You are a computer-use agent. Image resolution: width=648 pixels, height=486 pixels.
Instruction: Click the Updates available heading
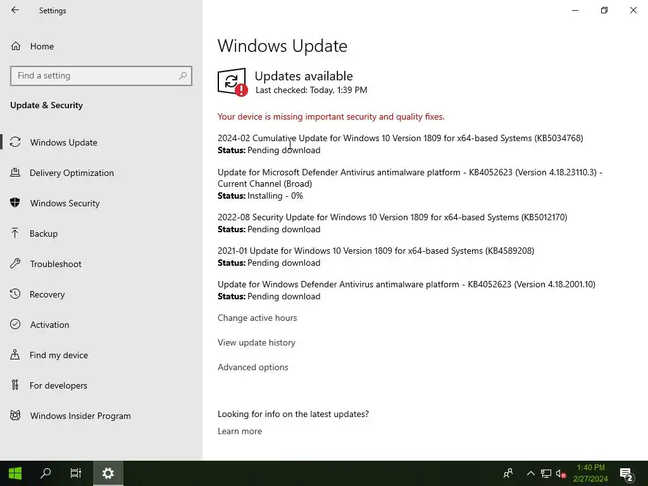point(304,76)
